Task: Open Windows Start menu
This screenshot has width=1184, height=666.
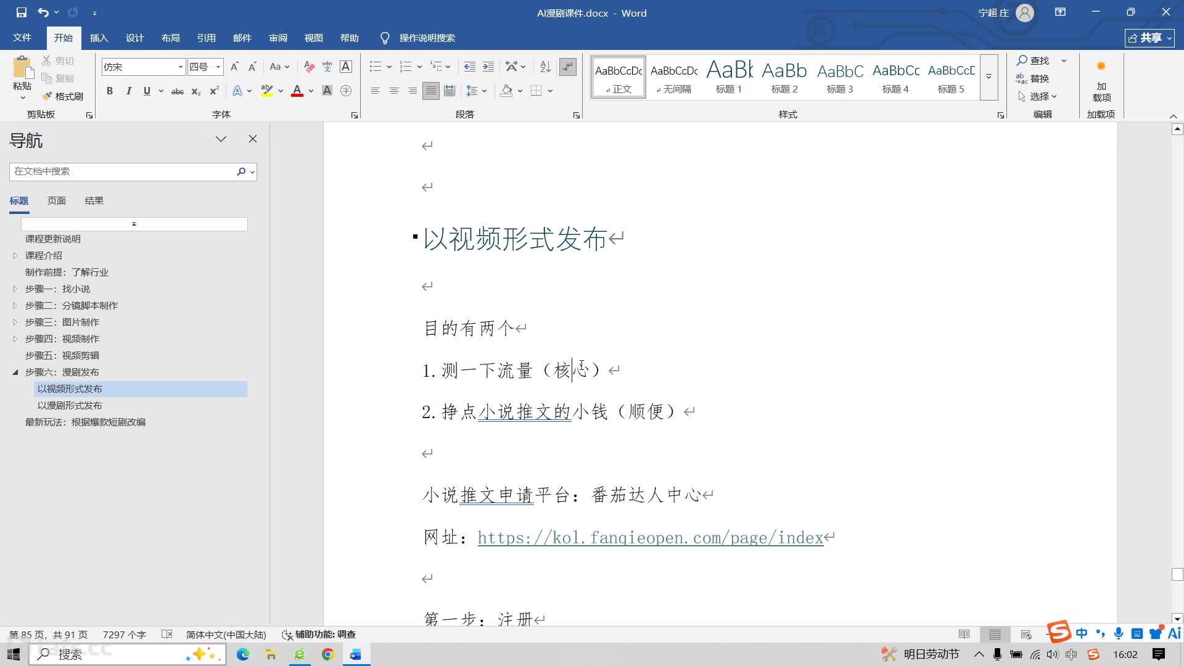Action: (x=14, y=654)
